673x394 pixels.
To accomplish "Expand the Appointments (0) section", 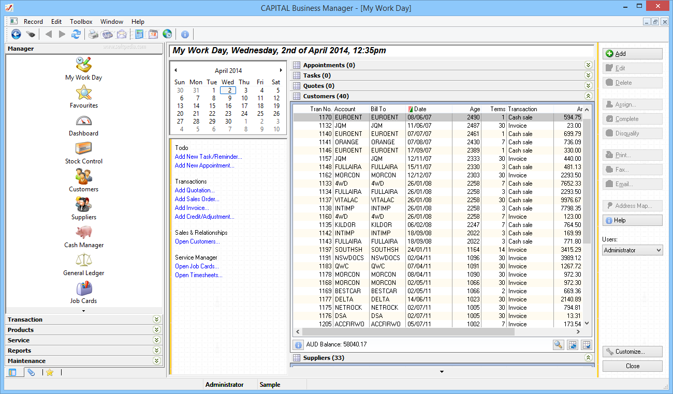I will pyautogui.click(x=588, y=65).
